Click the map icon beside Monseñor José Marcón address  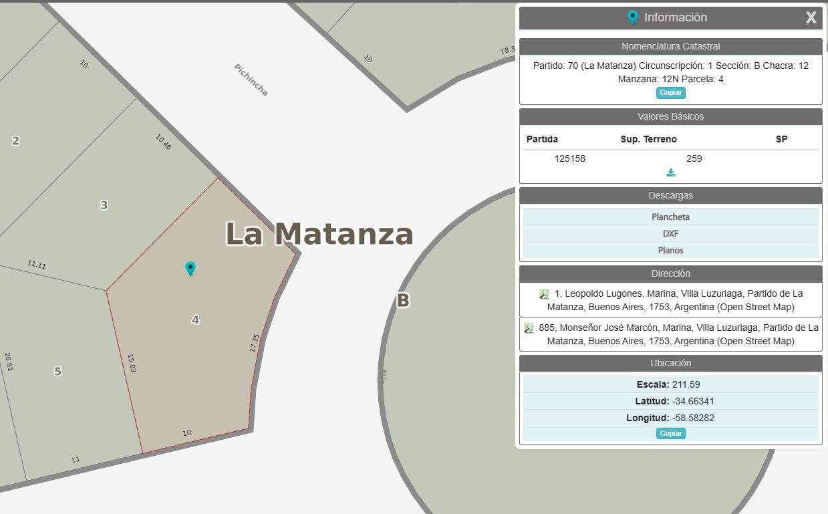click(529, 328)
